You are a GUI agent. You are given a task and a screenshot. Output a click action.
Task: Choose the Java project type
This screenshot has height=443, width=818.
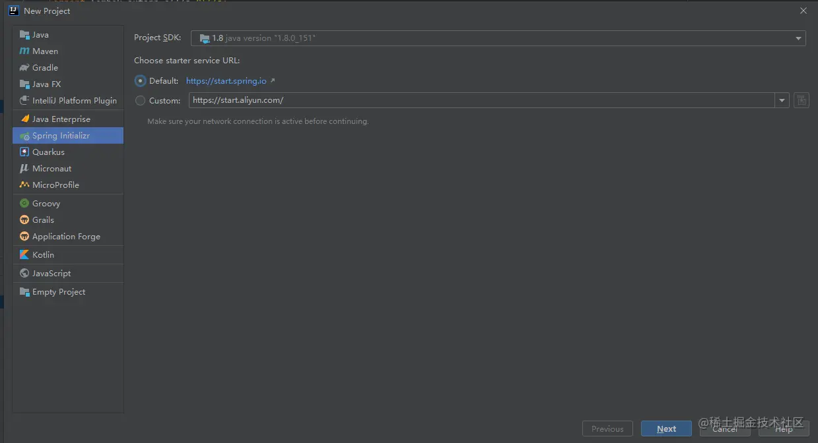tap(68, 35)
